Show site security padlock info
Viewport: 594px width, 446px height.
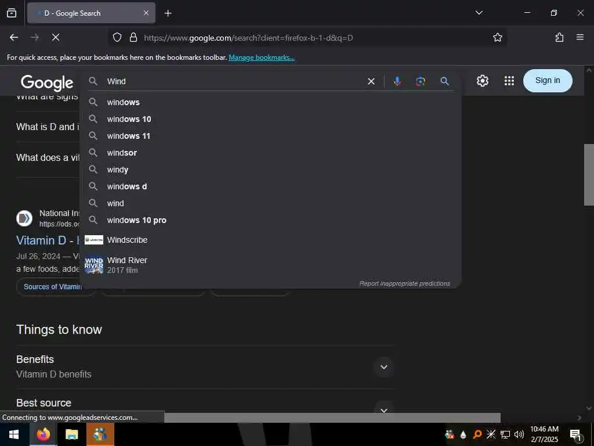coord(133,37)
